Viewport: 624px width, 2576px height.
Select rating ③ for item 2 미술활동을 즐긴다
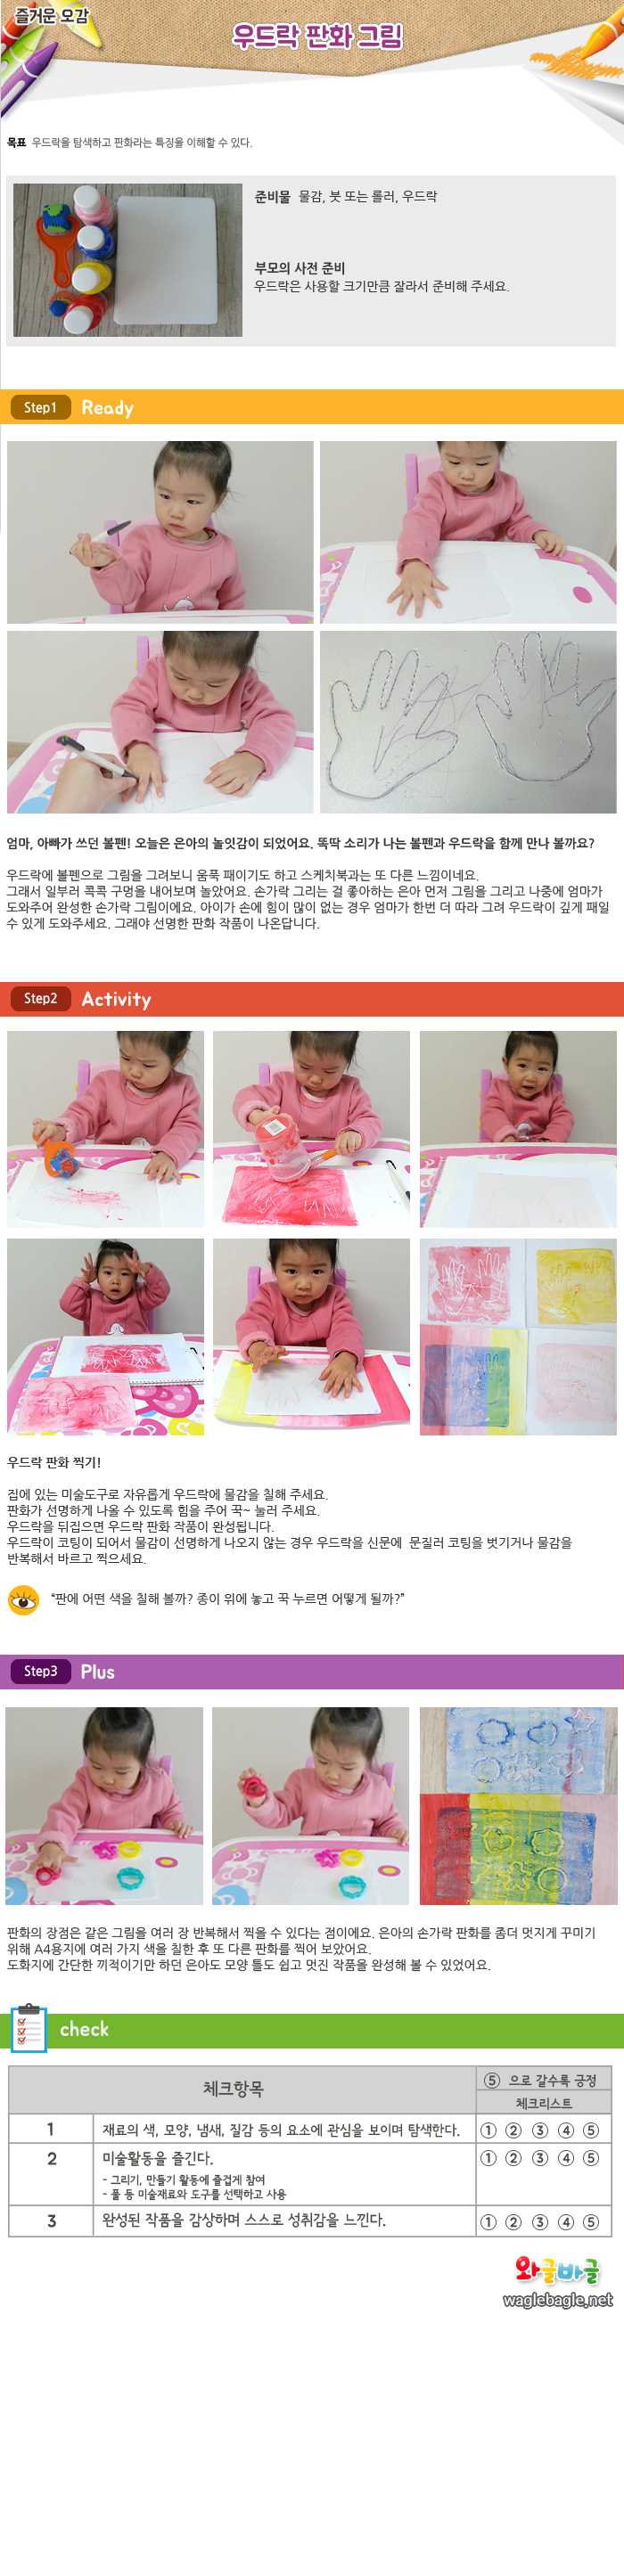(540, 2158)
